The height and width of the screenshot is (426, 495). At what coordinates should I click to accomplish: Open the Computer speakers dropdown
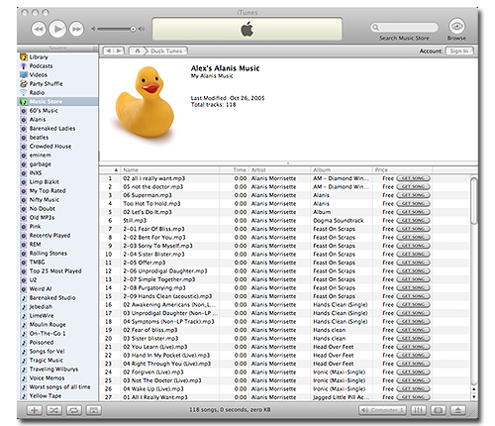[383, 410]
